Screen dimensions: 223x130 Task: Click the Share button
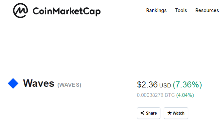[149, 113]
